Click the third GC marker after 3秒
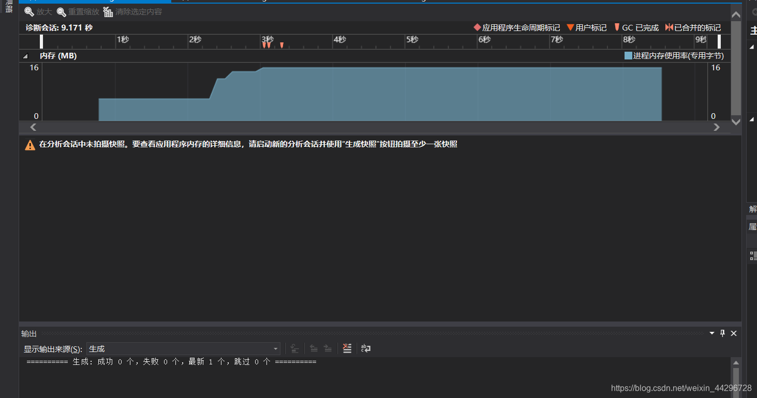Viewport: 757px width, 398px height. coord(281,45)
